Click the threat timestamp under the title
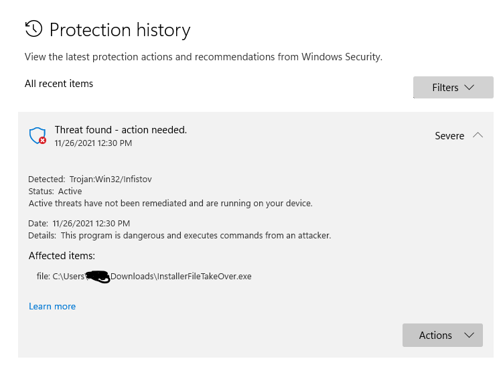Image resolution: width=501 pixels, height=365 pixels. click(x=93, y=143)
